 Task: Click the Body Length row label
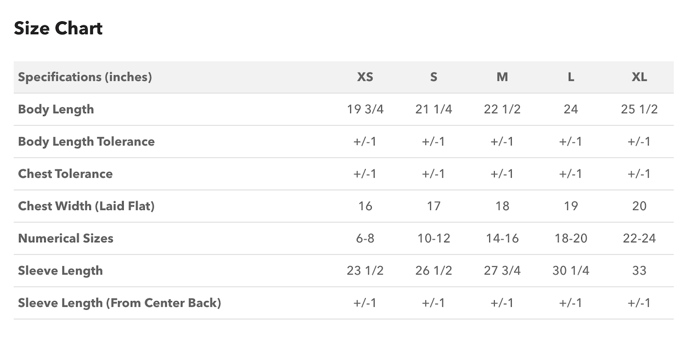tap(56, 109)
